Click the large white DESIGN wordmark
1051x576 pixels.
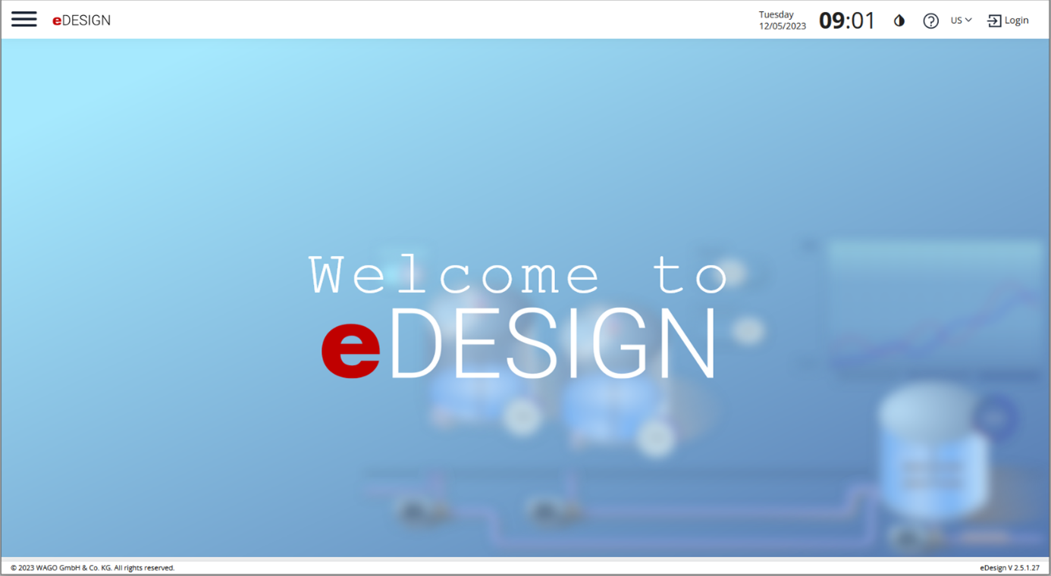(x=551, y=346)
